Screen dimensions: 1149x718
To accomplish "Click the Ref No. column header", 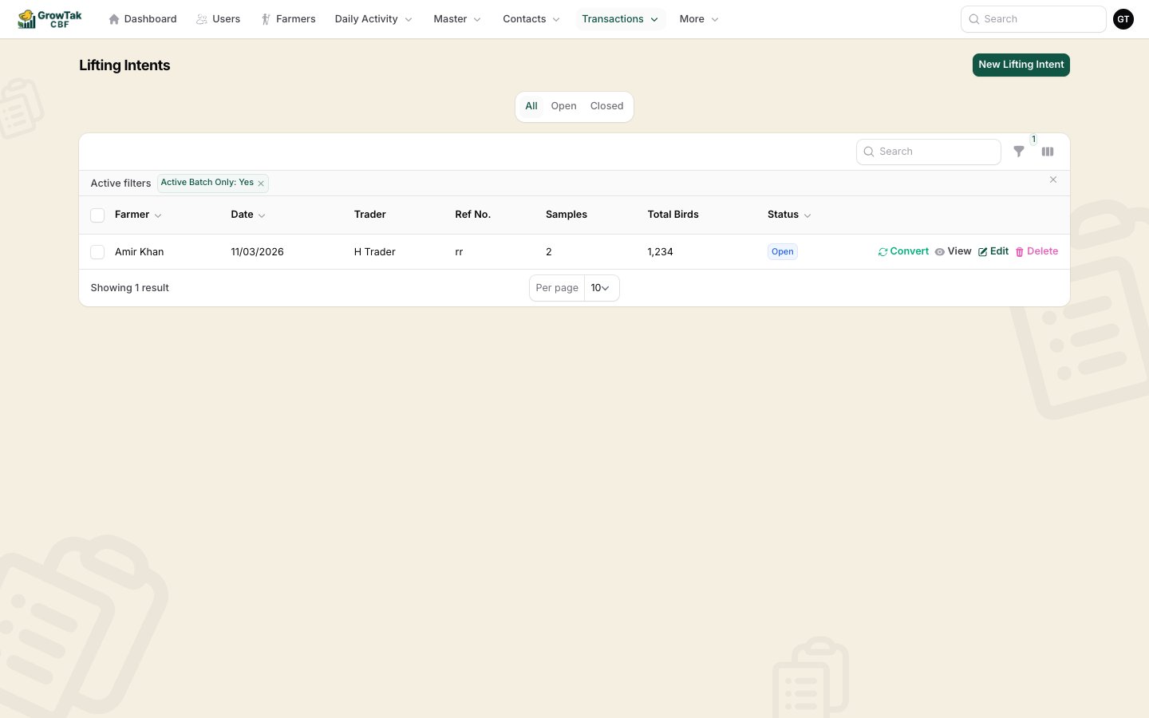I will coord(473,215).
